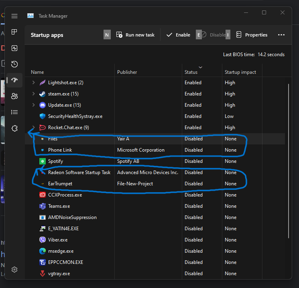Screen dimensions: 299x288
Task: Expand the Lightshot.exe group
Action: pos(34,83)
